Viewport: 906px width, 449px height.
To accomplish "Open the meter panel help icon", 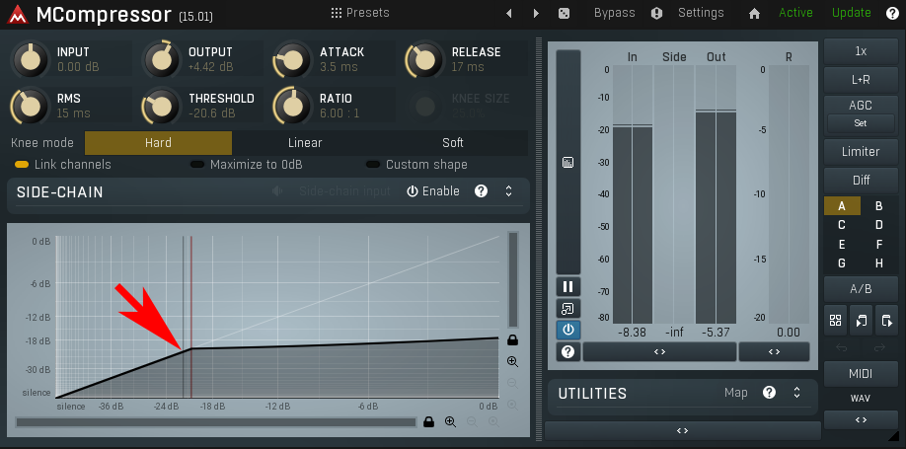I will click(x=568, y=351).
